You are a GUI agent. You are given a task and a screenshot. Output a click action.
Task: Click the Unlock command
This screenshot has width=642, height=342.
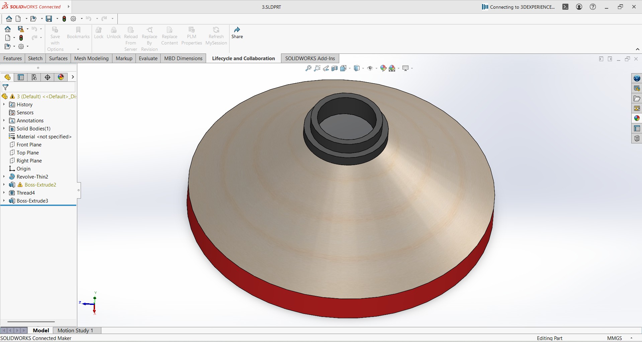tap(114, 33)
